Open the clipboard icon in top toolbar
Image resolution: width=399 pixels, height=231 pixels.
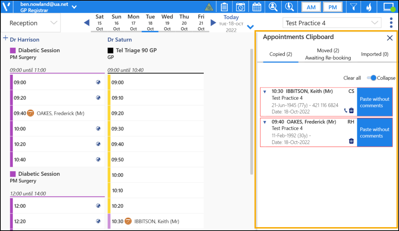pyautogui.click(x=224, y=7)
